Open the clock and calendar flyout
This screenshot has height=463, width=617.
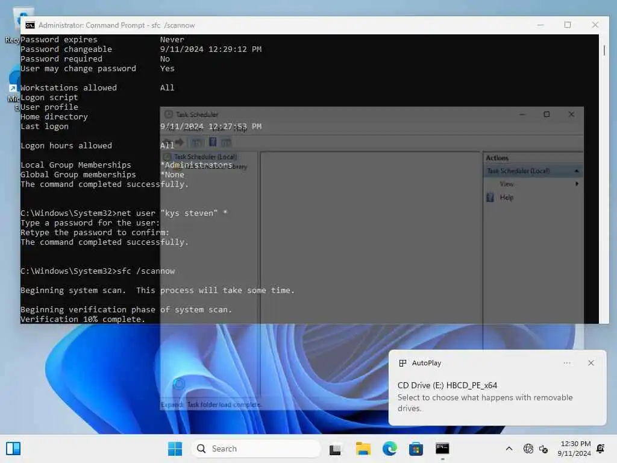574,449
